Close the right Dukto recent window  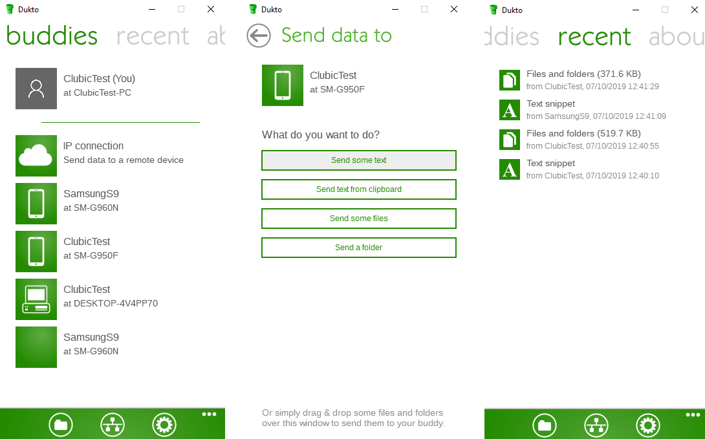click(x=694, y=10)
